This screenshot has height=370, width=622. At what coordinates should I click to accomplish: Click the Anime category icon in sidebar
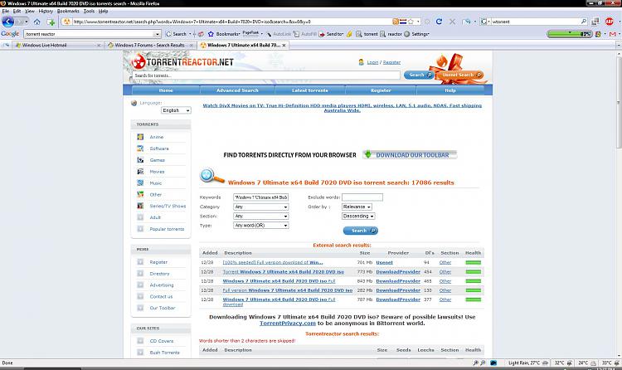140,137
